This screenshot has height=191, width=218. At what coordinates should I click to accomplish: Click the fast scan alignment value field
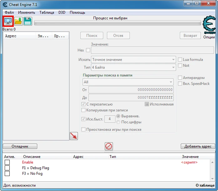pyautogui.click(x=110, y=119)
